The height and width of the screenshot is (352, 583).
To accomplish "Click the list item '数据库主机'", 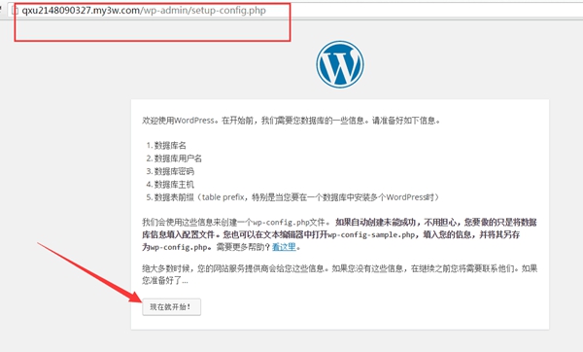I will 174,184.
